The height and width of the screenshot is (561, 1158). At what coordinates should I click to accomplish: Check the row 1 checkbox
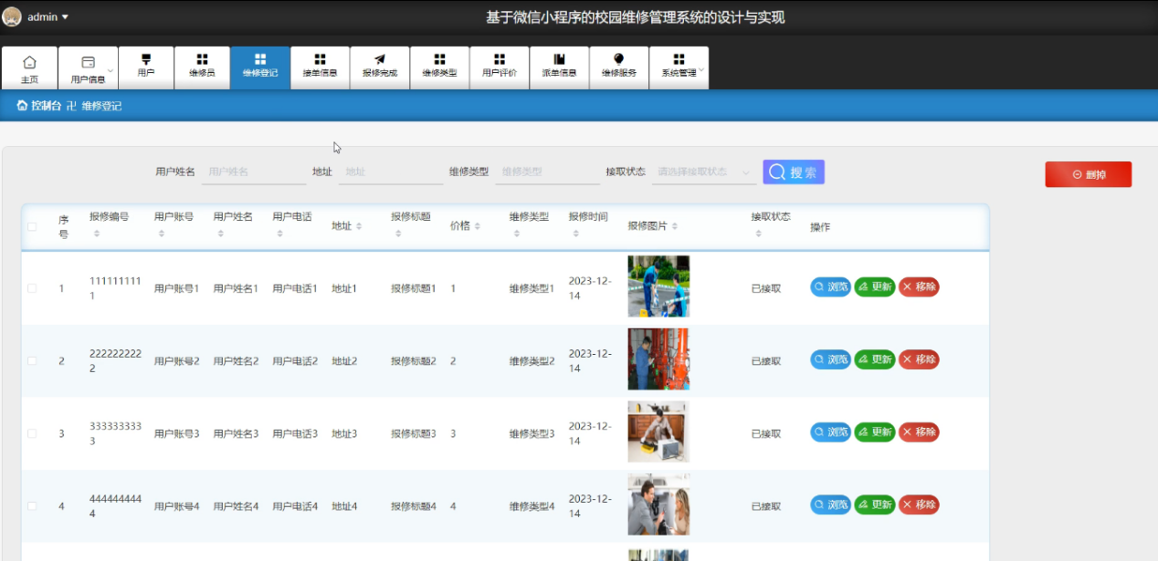(x=32, y=288)
